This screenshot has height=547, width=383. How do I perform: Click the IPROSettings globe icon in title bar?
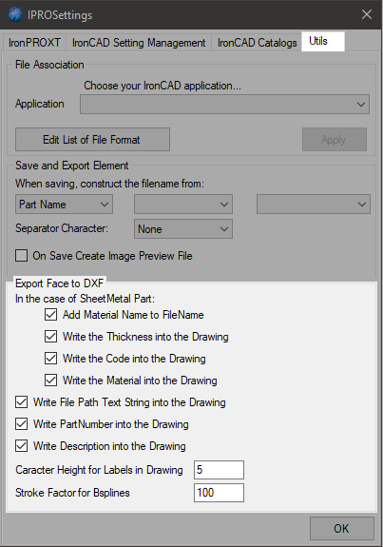(15, 14)
